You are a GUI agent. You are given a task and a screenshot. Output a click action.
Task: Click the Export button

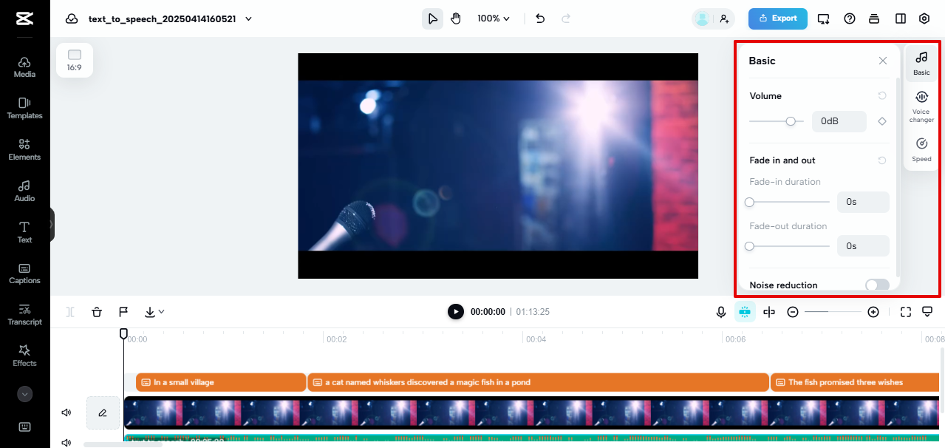pos(777,18)
